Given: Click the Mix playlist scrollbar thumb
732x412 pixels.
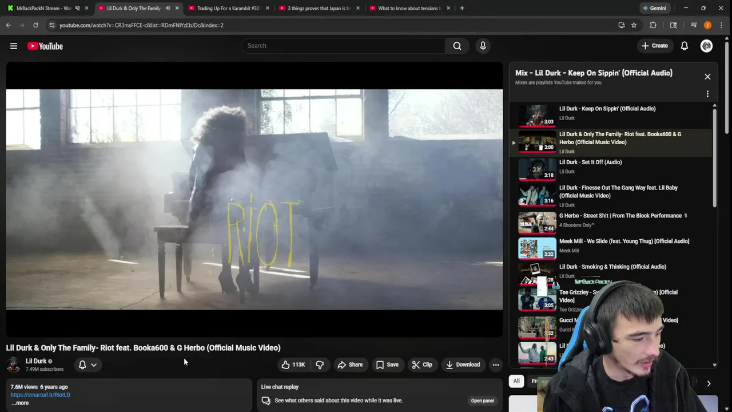Looking at the screenshot, I should point(714,157).
